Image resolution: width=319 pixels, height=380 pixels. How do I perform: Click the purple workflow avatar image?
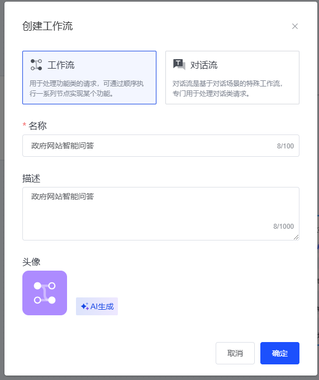(45, 293)
